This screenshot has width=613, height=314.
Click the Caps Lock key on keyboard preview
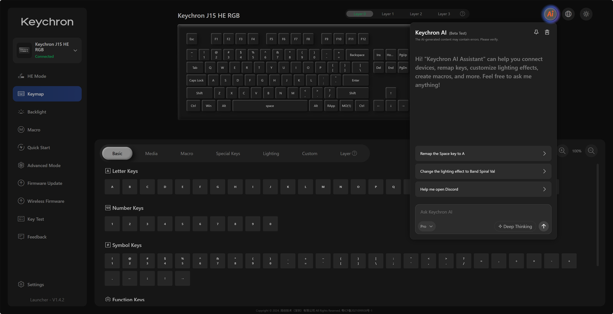coord(196,80)
